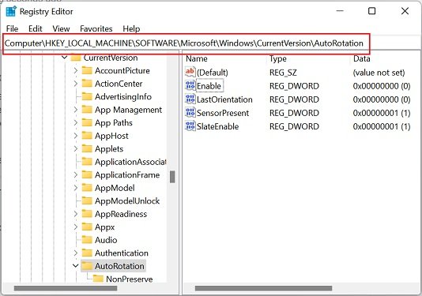Expand the ActionCenter key
The width and height of the screenshot is (422, 296).
coord(76,84)
